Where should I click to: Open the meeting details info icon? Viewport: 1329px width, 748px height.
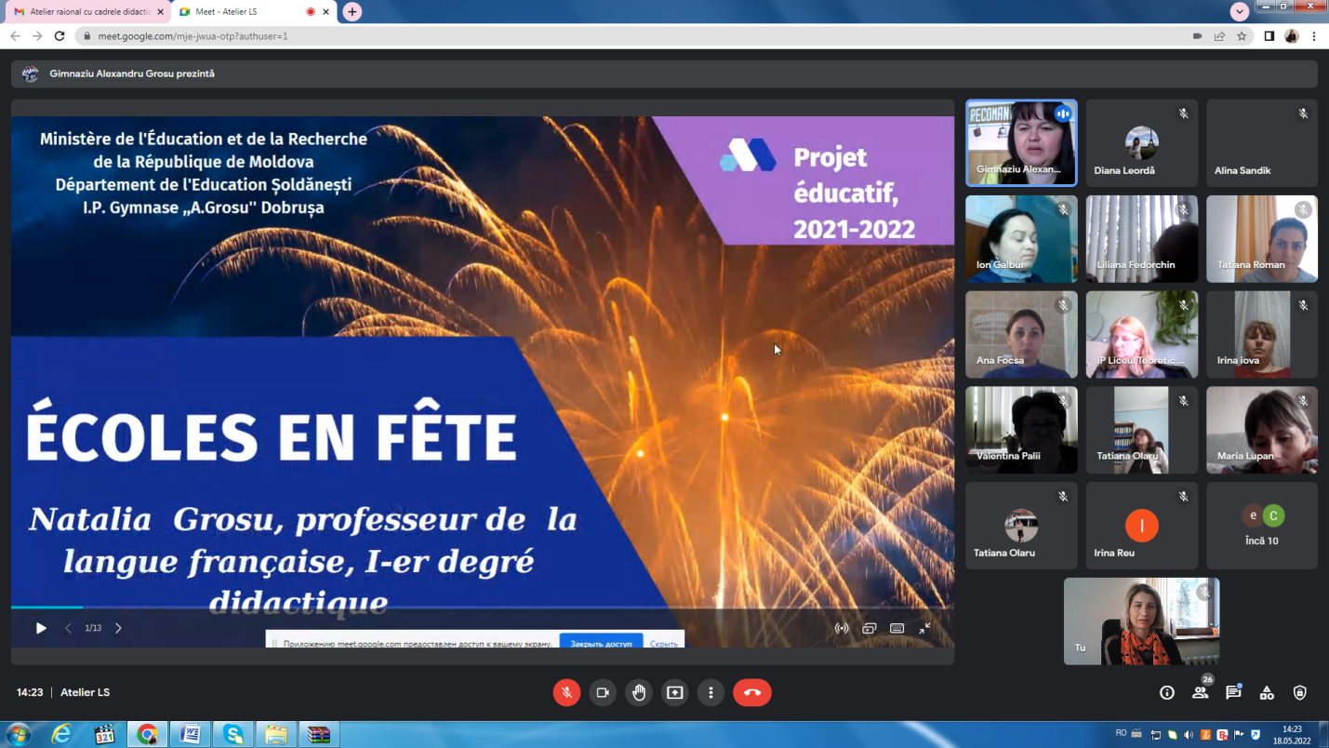[x=1167, y=692]
